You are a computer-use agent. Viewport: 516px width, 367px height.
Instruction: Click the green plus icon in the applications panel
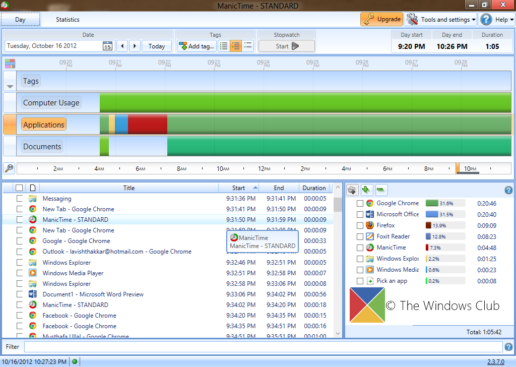(x=366, y=190)
